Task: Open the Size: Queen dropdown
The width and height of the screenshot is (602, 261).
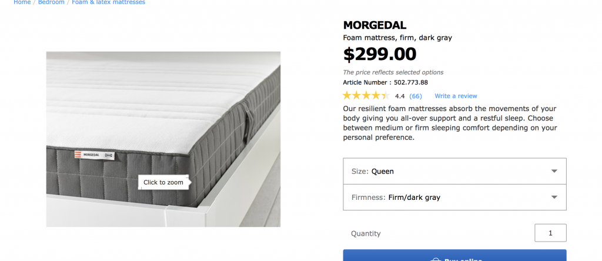Action: point(454,171)
